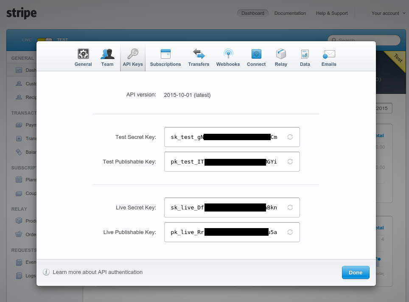Click the info icon beside API authentication
The height and width of the screenshot is (302, 409).
point(46,272)
